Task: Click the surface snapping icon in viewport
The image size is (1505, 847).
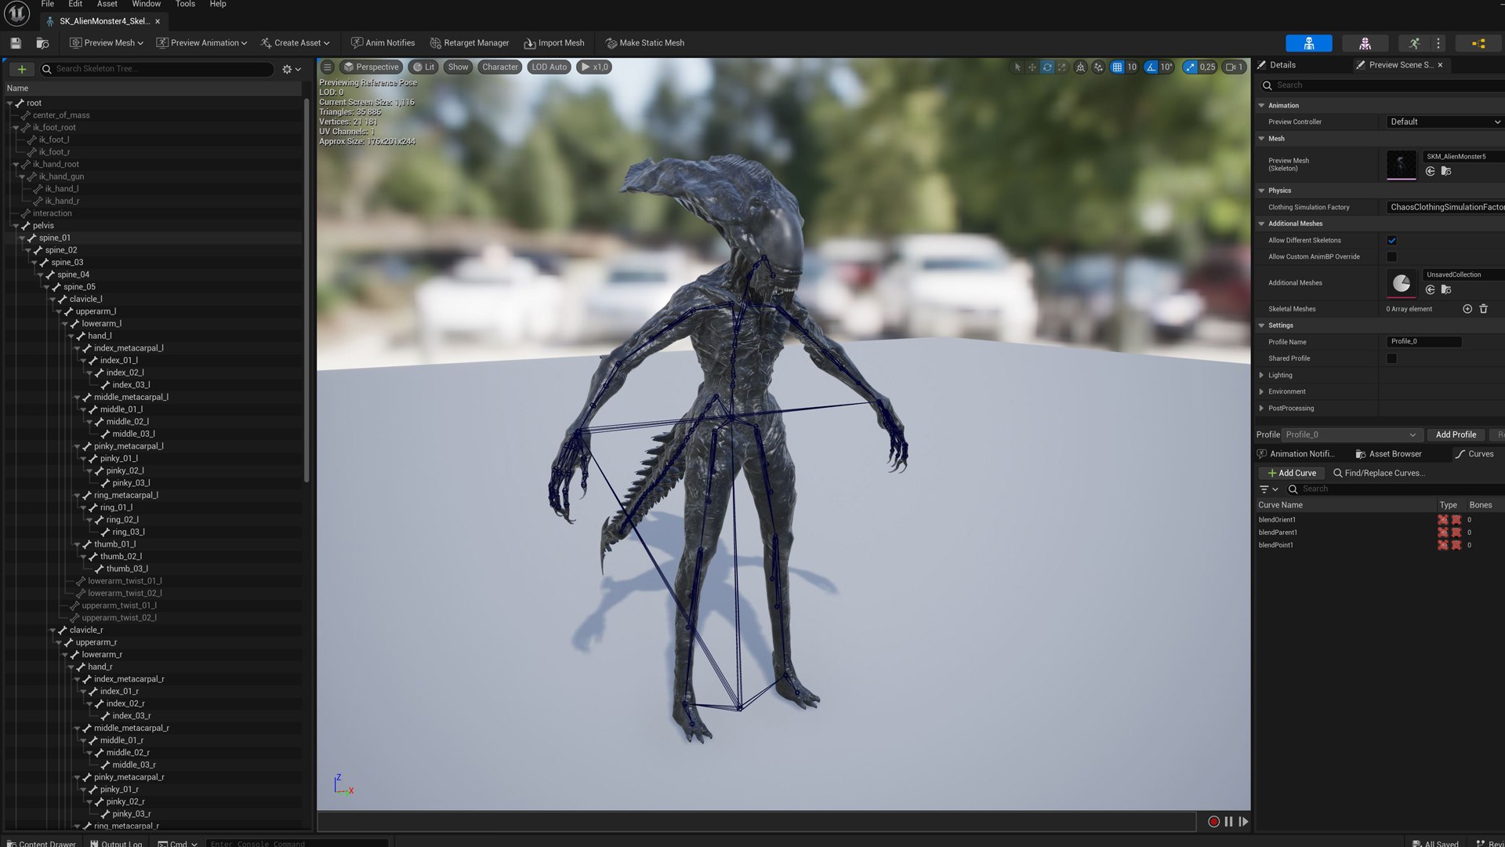Action: 1098,67
